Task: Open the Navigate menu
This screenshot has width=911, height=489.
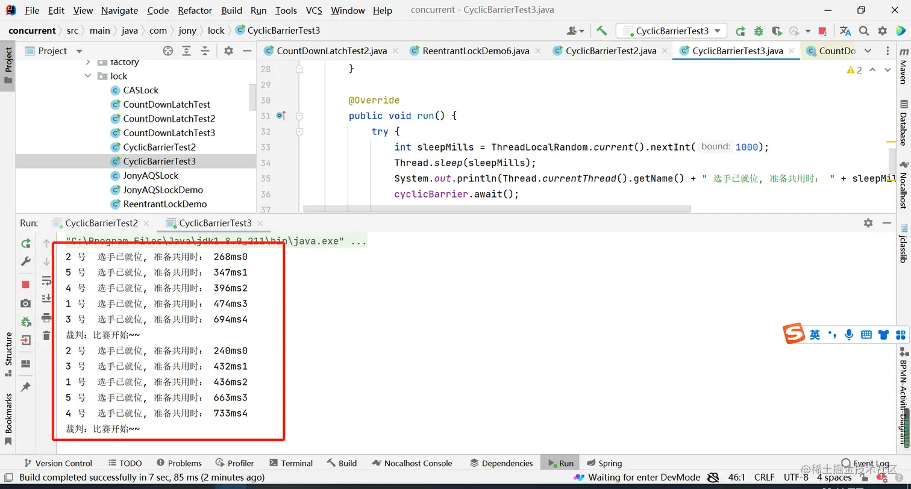Action: click(x=119, y=10)
